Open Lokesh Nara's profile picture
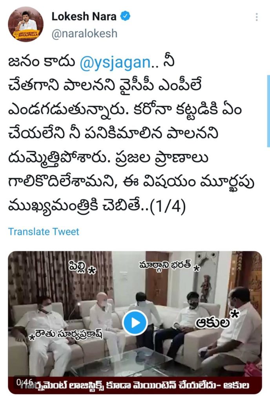Screen dimensions: 270x402 tap(26, 24)
